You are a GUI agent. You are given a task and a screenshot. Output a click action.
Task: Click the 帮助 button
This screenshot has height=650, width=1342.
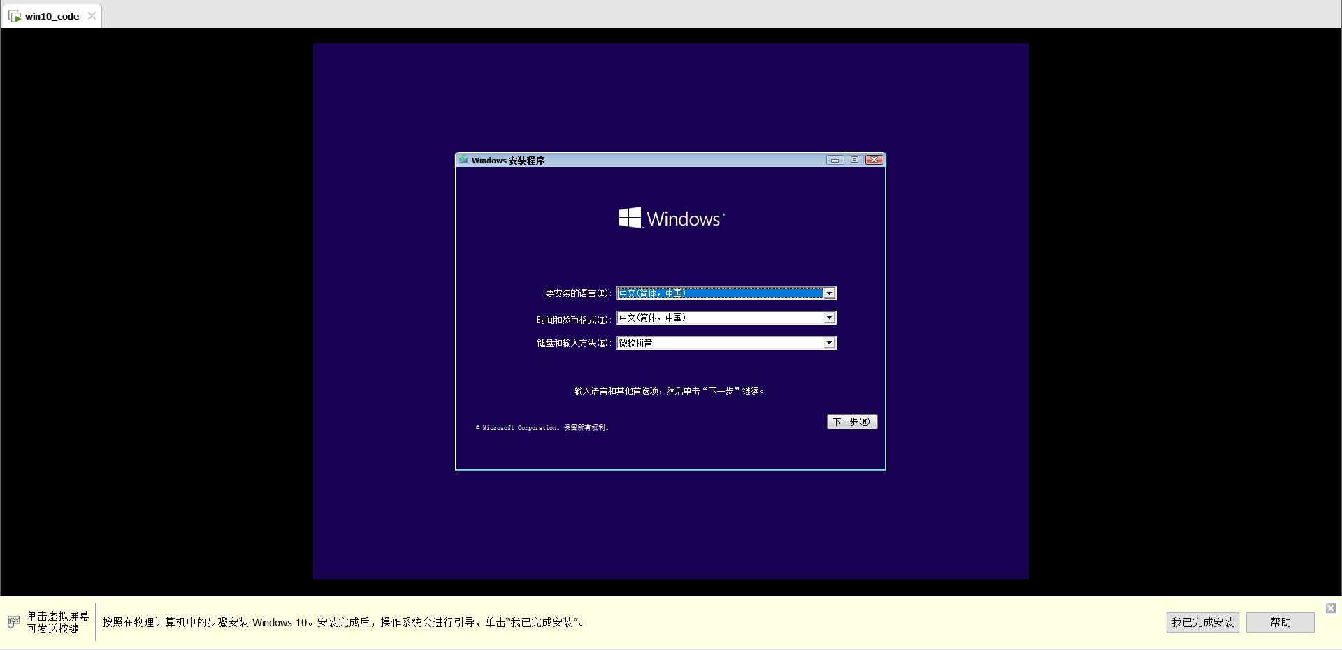click(x=1280, y=622)
